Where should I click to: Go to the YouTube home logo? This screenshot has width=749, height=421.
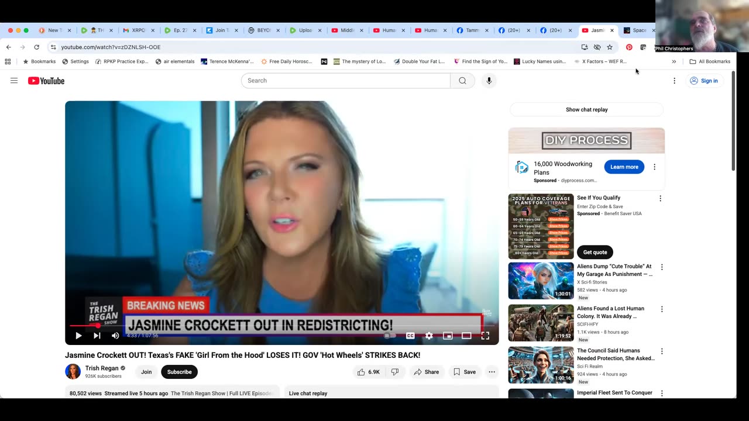pyautogui.click(x=46, y=81)
